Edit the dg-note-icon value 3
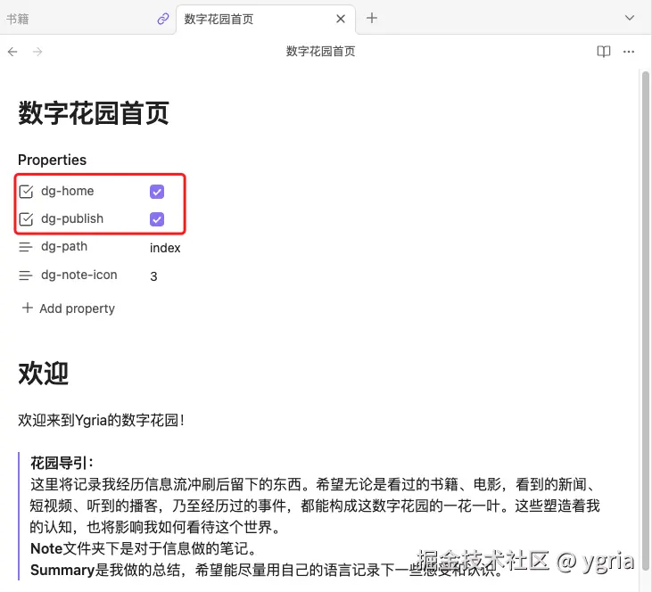 (x=153, y=276)
